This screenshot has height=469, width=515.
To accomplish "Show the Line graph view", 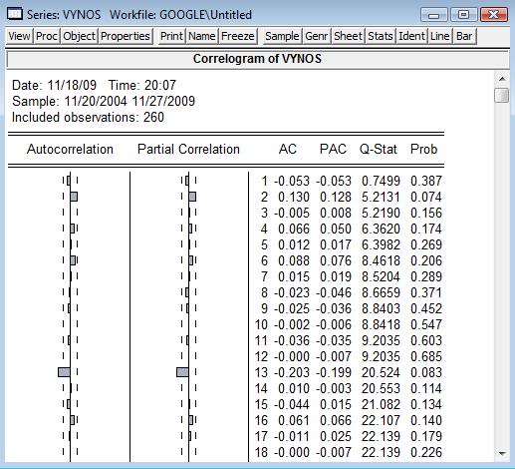I will (x=440, y=36).
